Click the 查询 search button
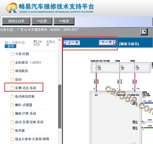This screenshot has width=153, height=144. [x=11, y=46]
